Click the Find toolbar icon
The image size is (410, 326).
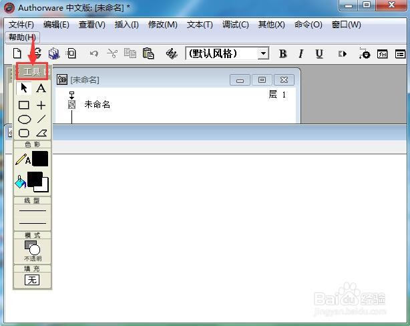pyautogui.click(x=172, y=53)
